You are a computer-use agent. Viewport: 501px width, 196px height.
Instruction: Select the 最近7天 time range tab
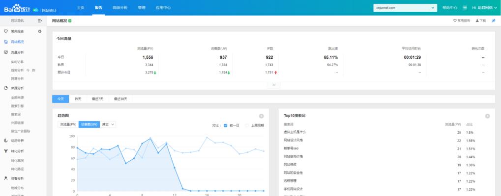point(97,99)
